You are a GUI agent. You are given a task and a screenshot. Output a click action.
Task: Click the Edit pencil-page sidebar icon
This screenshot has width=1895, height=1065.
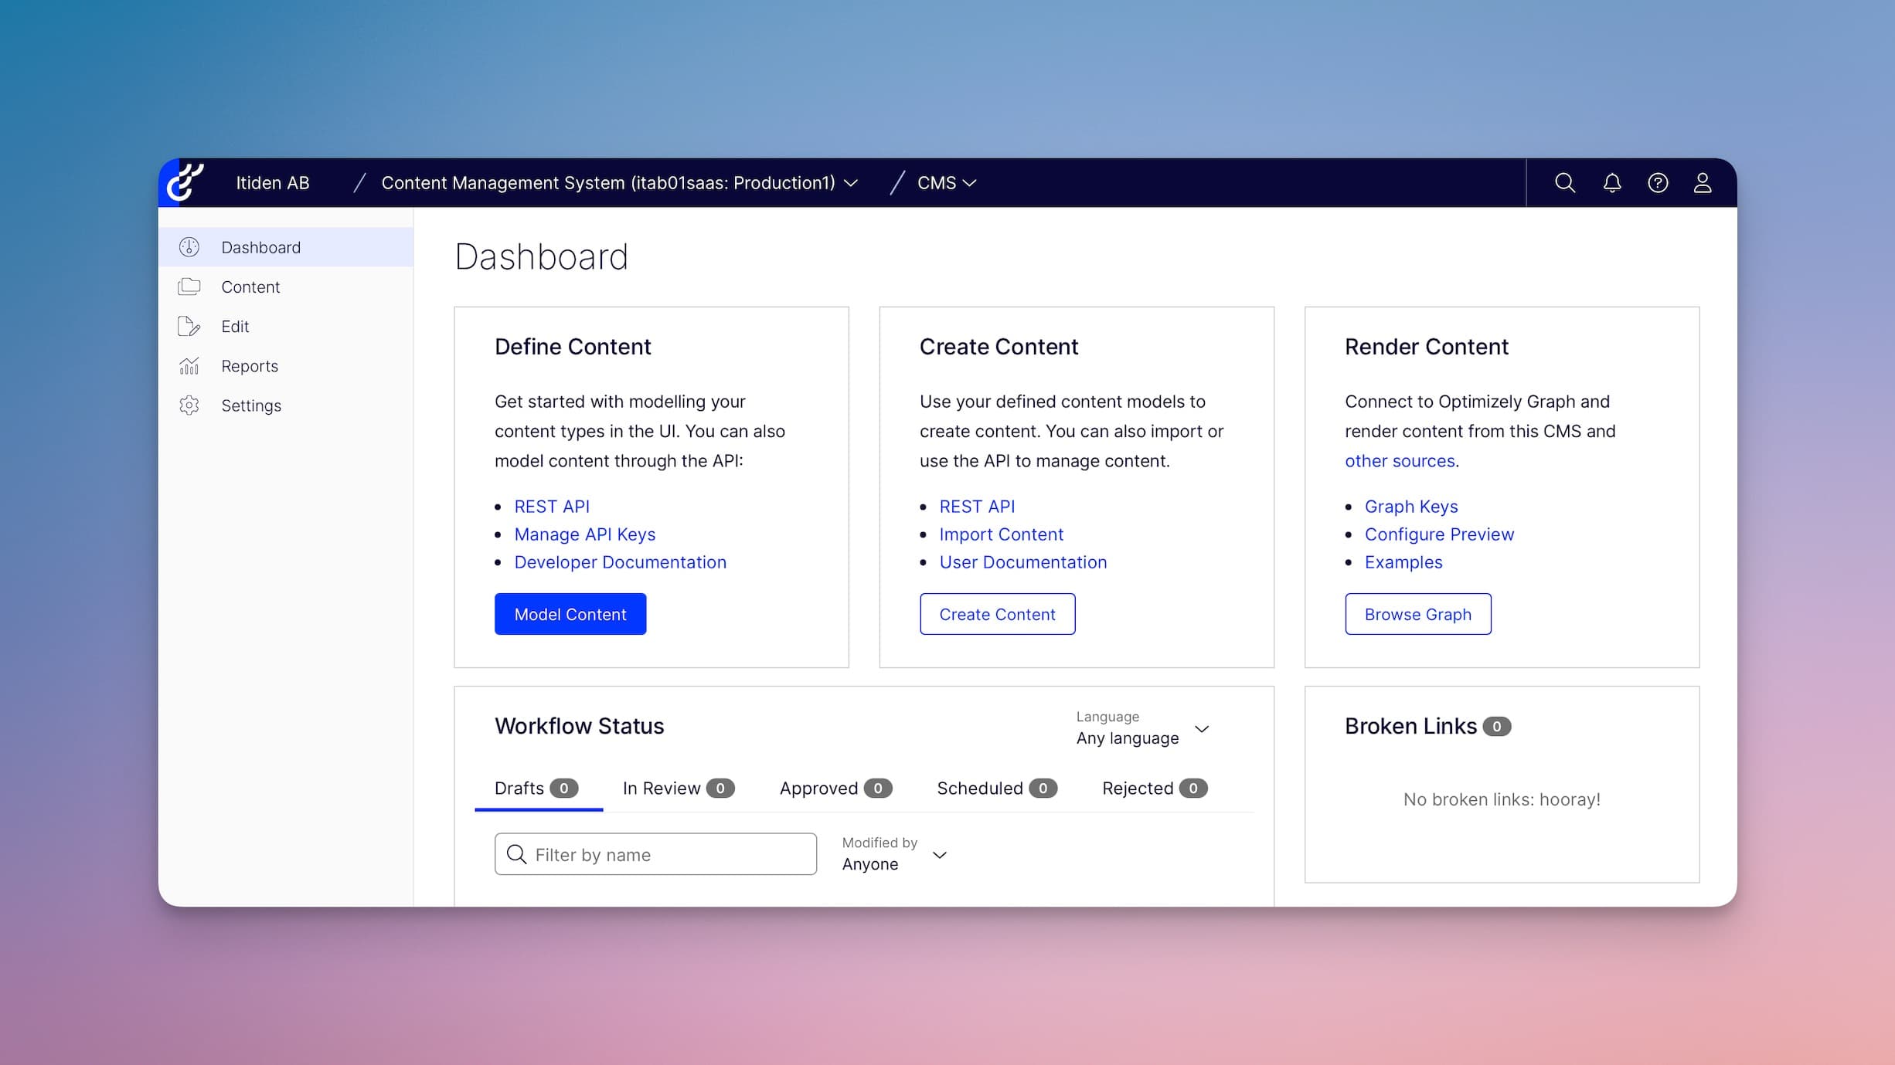tap(189, 327)
